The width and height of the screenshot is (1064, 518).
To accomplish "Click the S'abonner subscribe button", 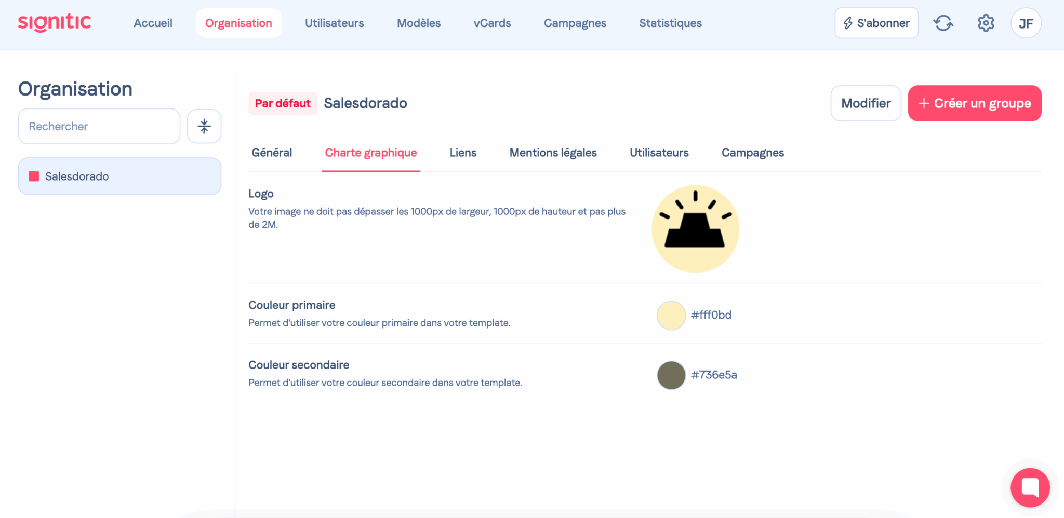I will click(876, 23).
